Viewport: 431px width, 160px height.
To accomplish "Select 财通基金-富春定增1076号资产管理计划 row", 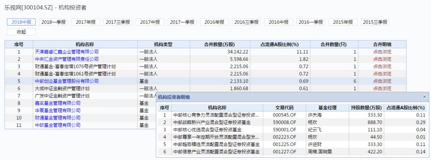I will (206, 66).
